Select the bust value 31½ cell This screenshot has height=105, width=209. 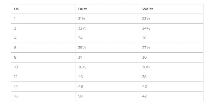point(107,18)
